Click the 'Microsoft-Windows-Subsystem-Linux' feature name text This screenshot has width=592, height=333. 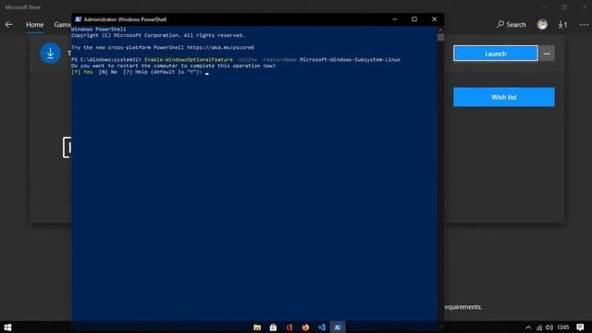350,59
